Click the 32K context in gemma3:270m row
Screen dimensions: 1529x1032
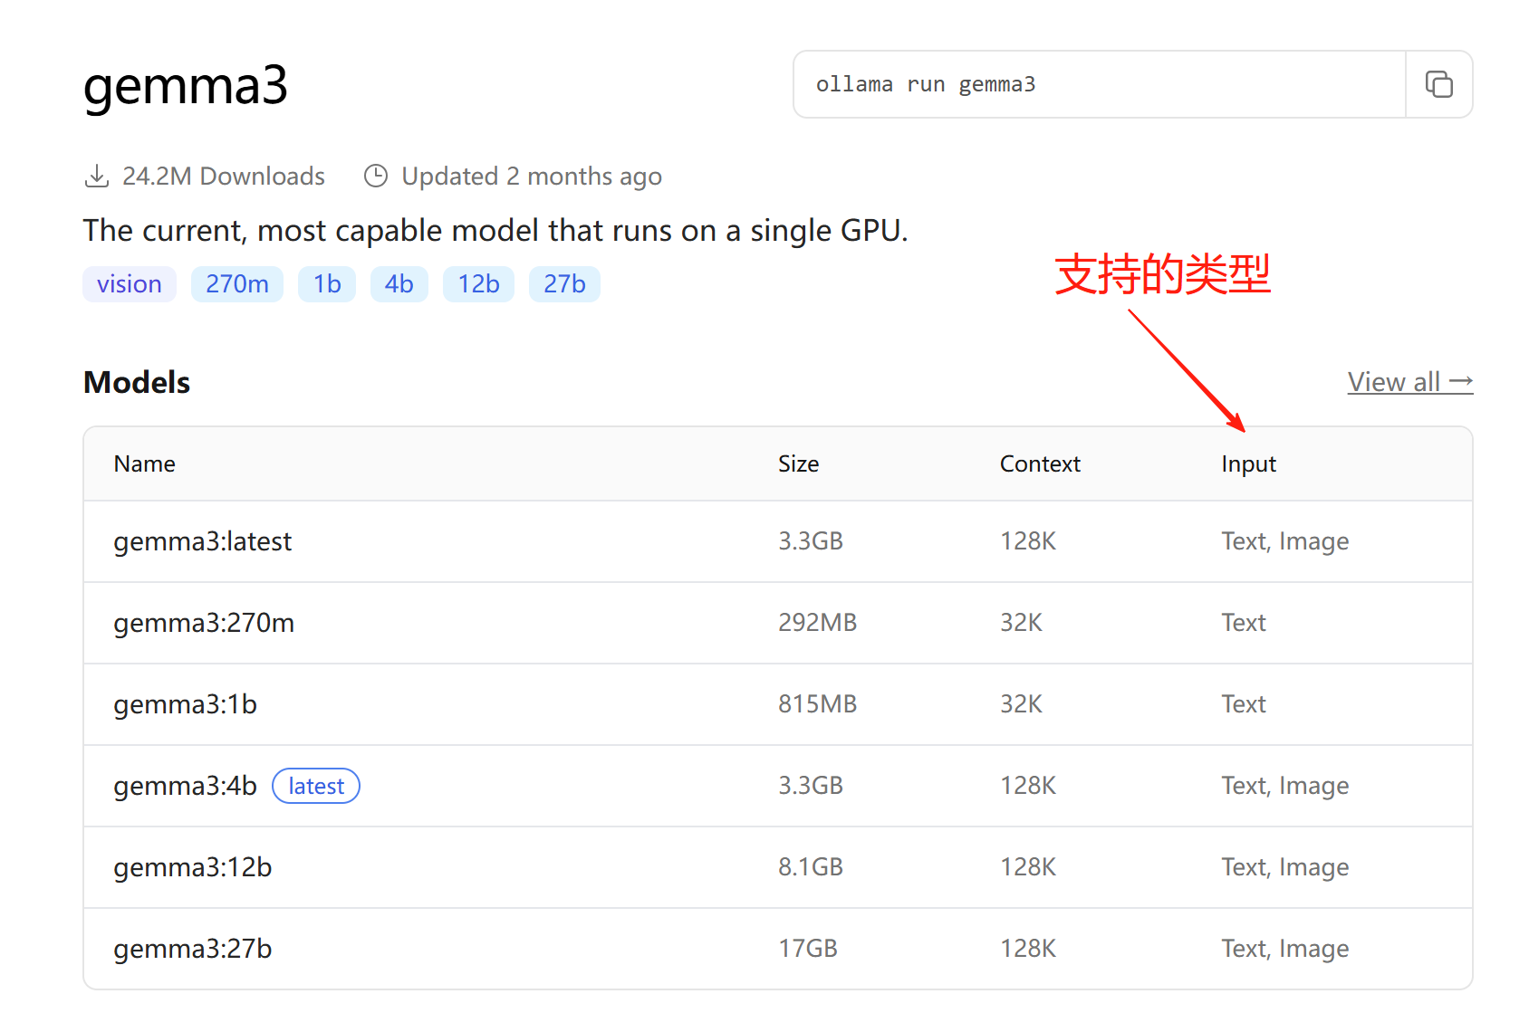click(x=1022, y=623)
